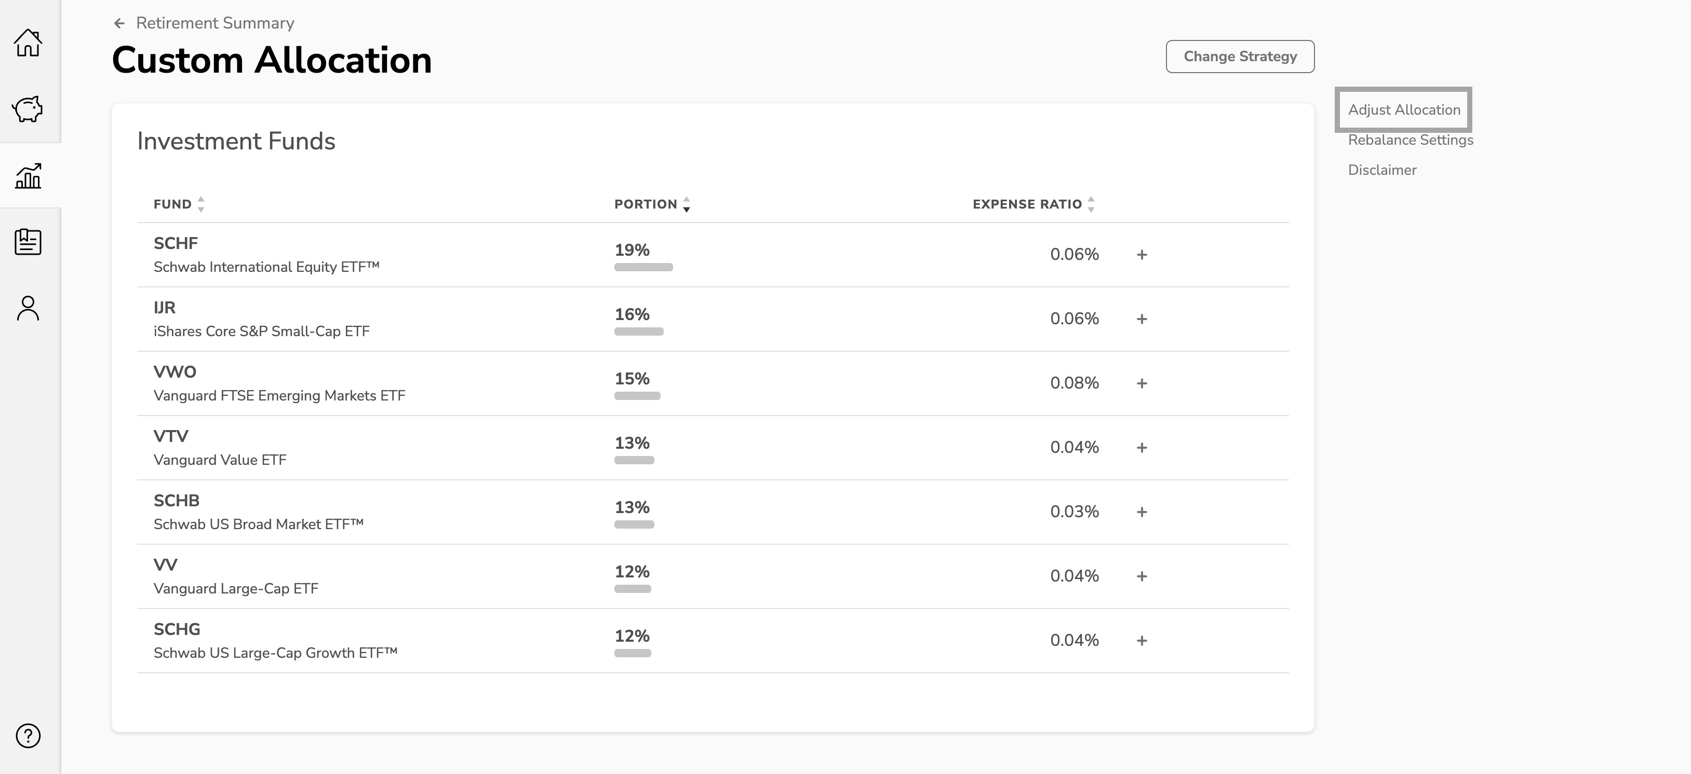The image size is (1691, 774).
Task: Expand the SCHF row plus icon
Action: 1142,255
